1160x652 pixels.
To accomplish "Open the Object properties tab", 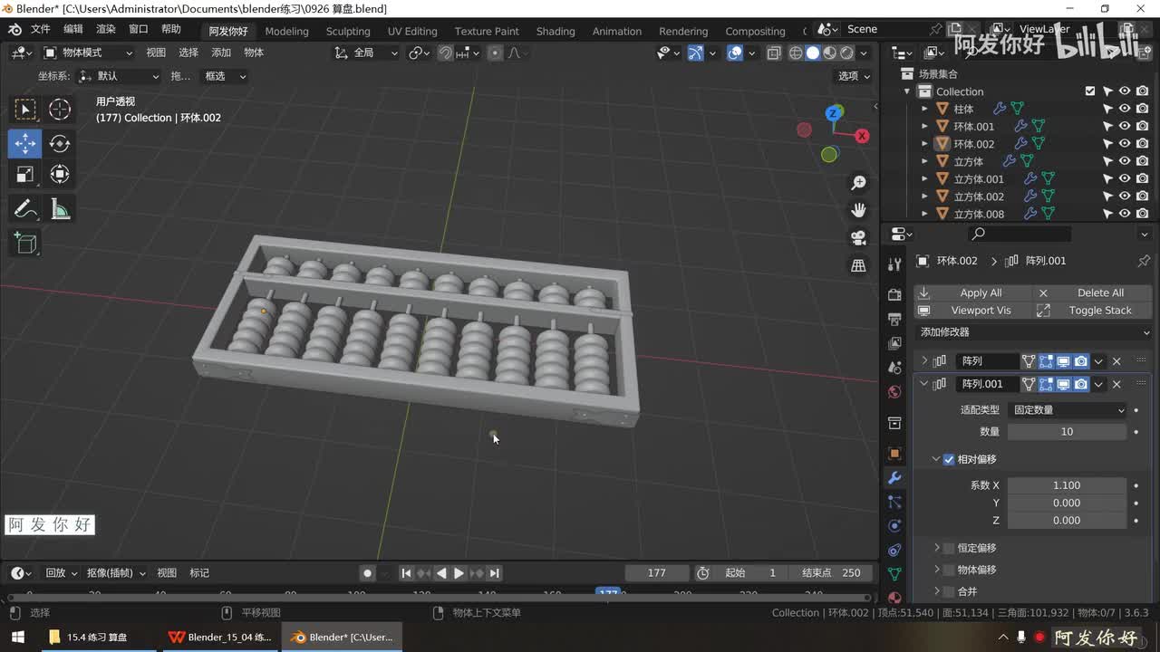I will coord(894,454).
